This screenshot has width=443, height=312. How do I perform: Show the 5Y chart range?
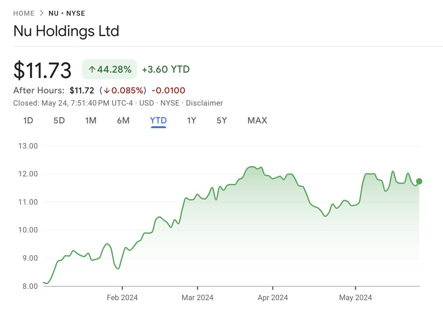221,120
